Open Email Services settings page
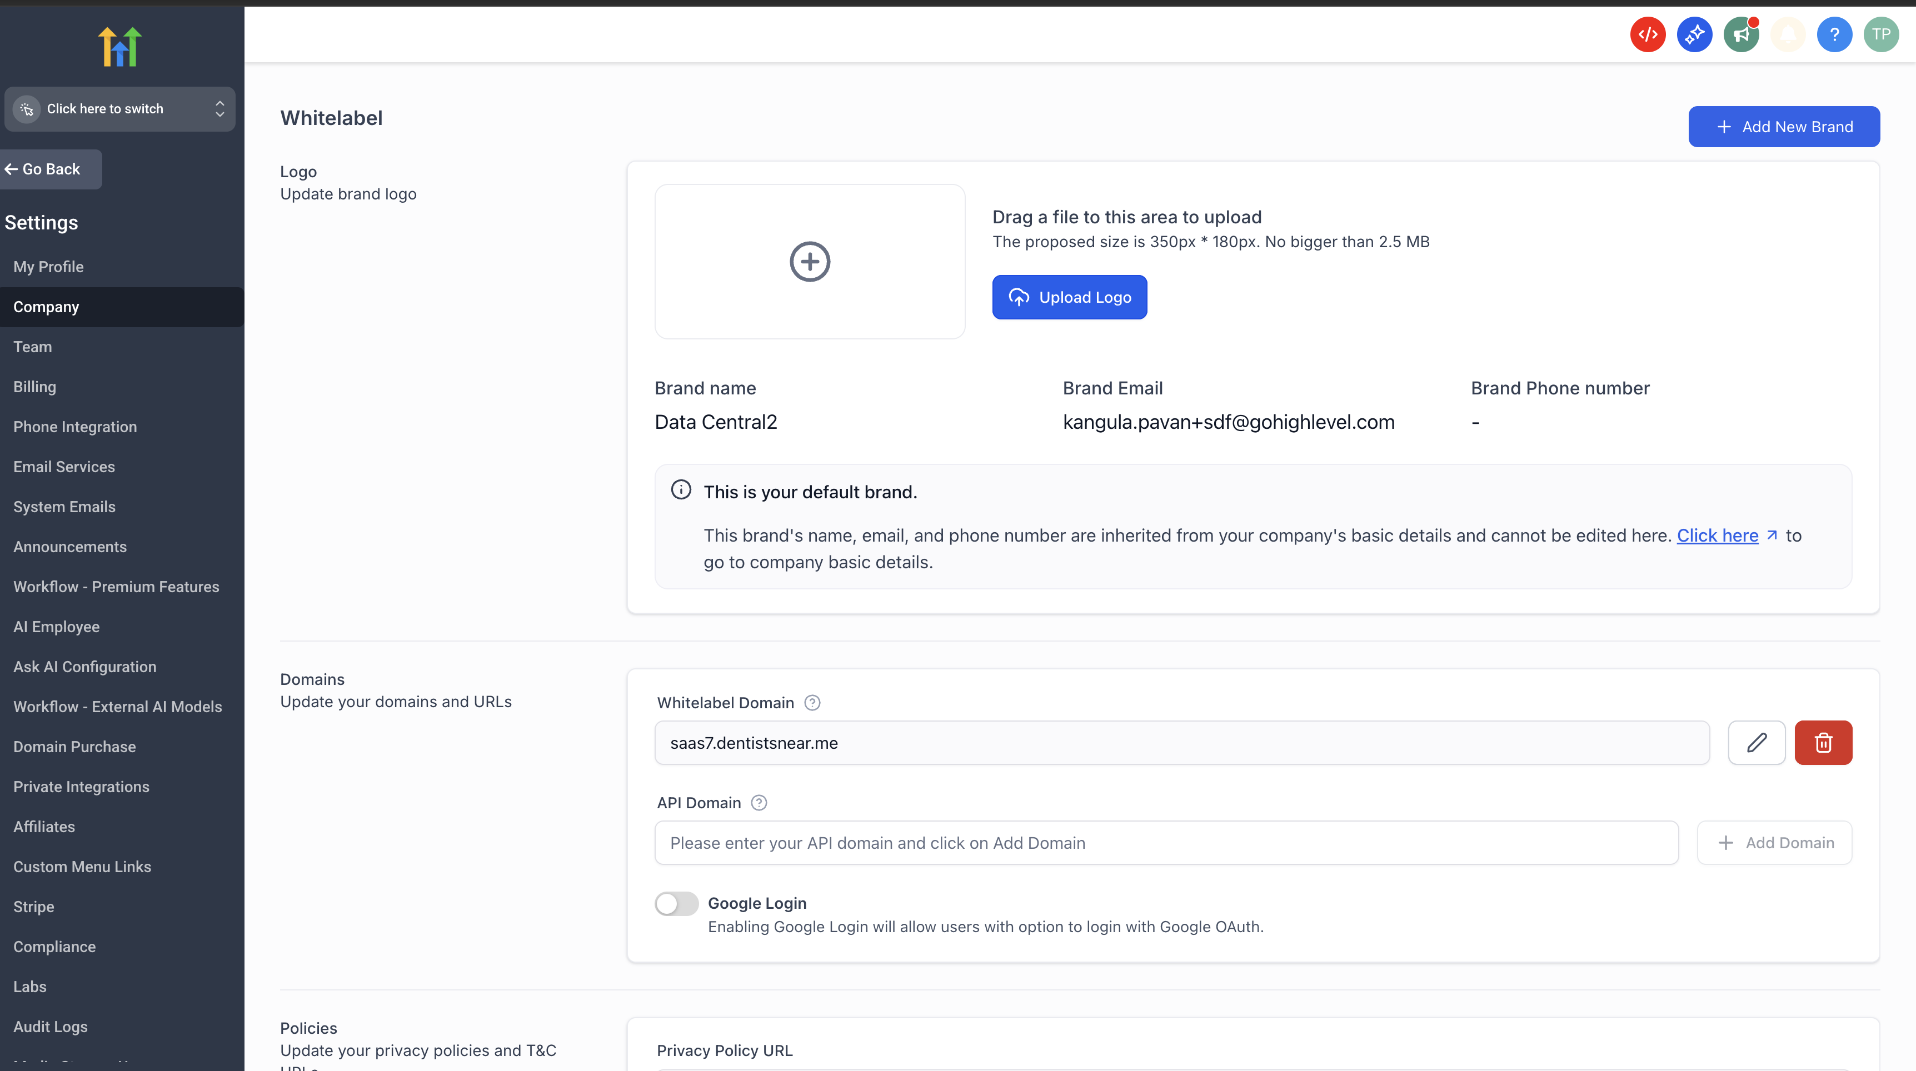Image resolution: width=1916 pixels, height=1071 pixels. coord(64,466)
